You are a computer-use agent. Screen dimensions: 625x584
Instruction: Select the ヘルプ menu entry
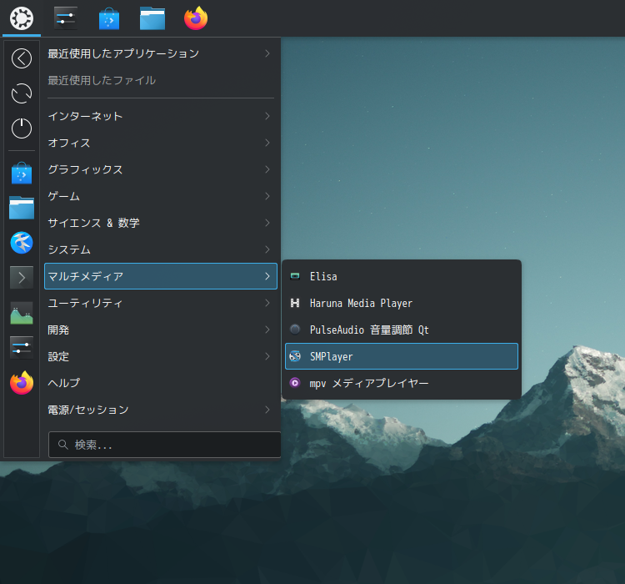tap(161, 383)
